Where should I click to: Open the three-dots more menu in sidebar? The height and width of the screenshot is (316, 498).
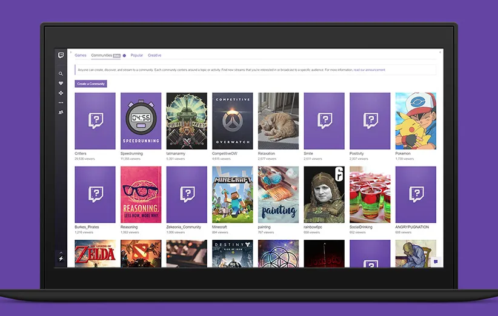click(x=61, y=103)
